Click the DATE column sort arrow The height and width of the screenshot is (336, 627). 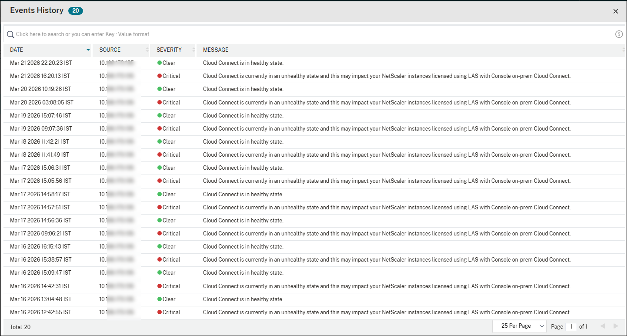pyautogui.click(x=87, y=50)
